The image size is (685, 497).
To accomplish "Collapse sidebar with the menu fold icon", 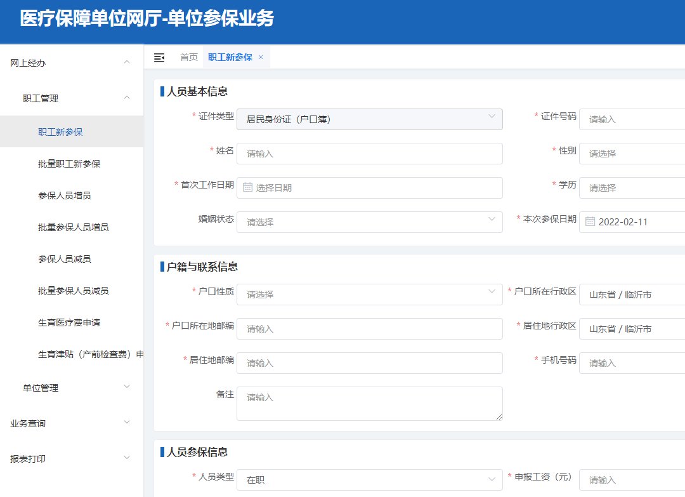I will [x=159, y=58].
